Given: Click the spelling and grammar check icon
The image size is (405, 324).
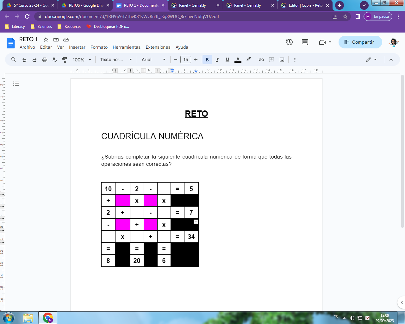Looking at the screenshot, I should click(55, 59).
